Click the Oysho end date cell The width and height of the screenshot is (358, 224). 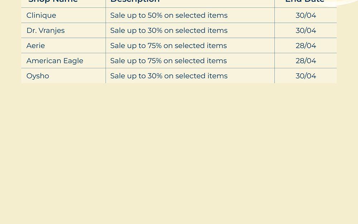point(306,76)
